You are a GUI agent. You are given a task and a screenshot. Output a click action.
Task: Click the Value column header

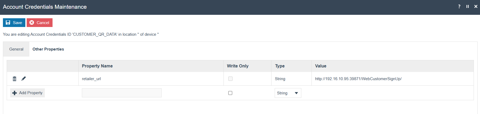(321, 66)
